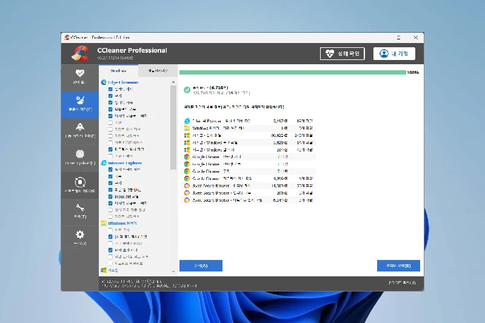
Task: Click the Avast icon in the 6,141KB row
Action: point(187,200)
